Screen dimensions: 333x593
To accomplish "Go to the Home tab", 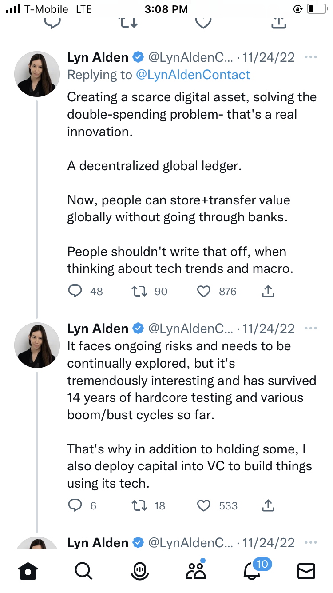I will pos(28,571).
